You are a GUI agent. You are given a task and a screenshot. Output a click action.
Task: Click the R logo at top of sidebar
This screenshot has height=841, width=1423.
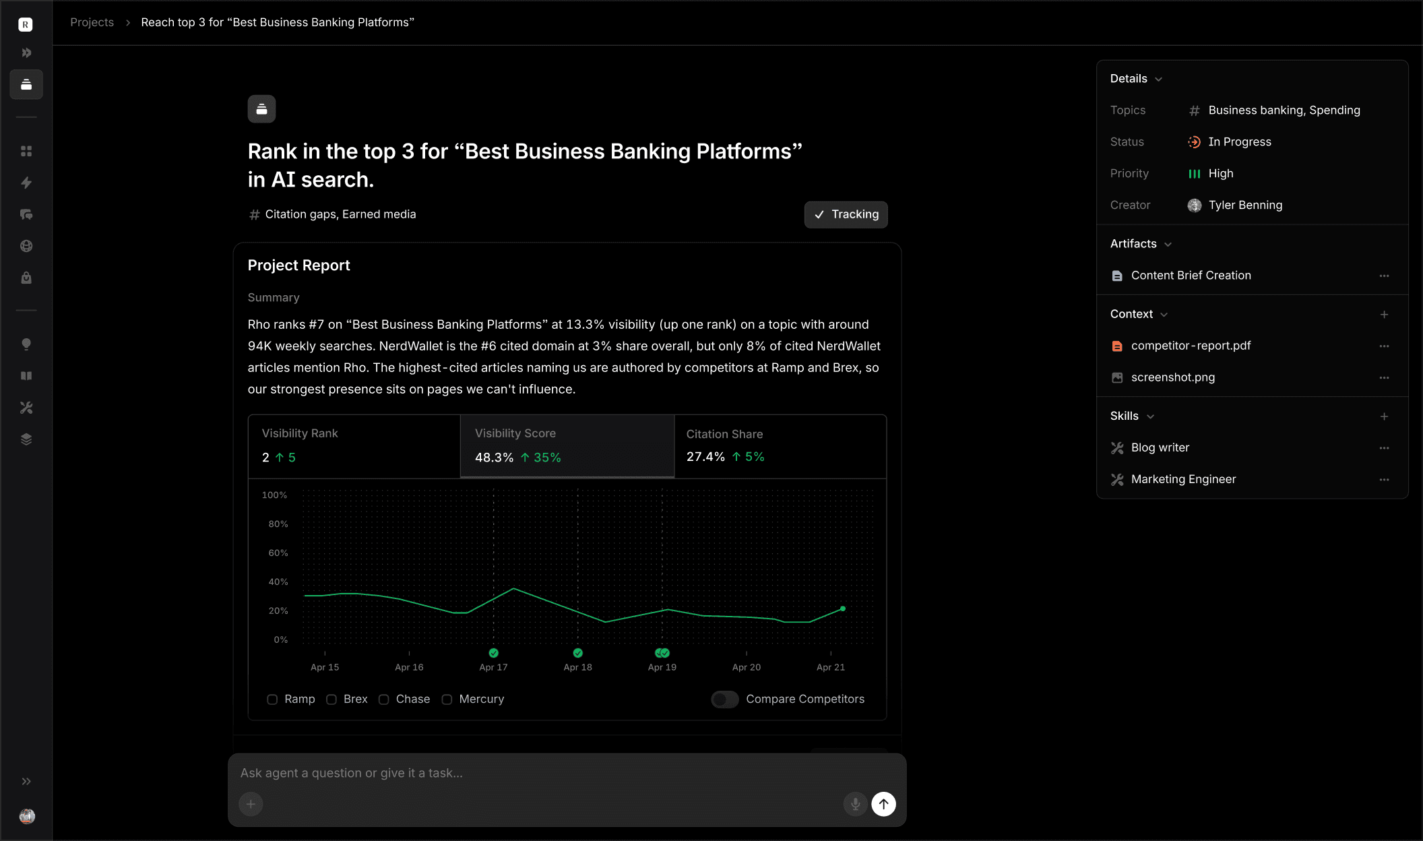tap(26, 25)
